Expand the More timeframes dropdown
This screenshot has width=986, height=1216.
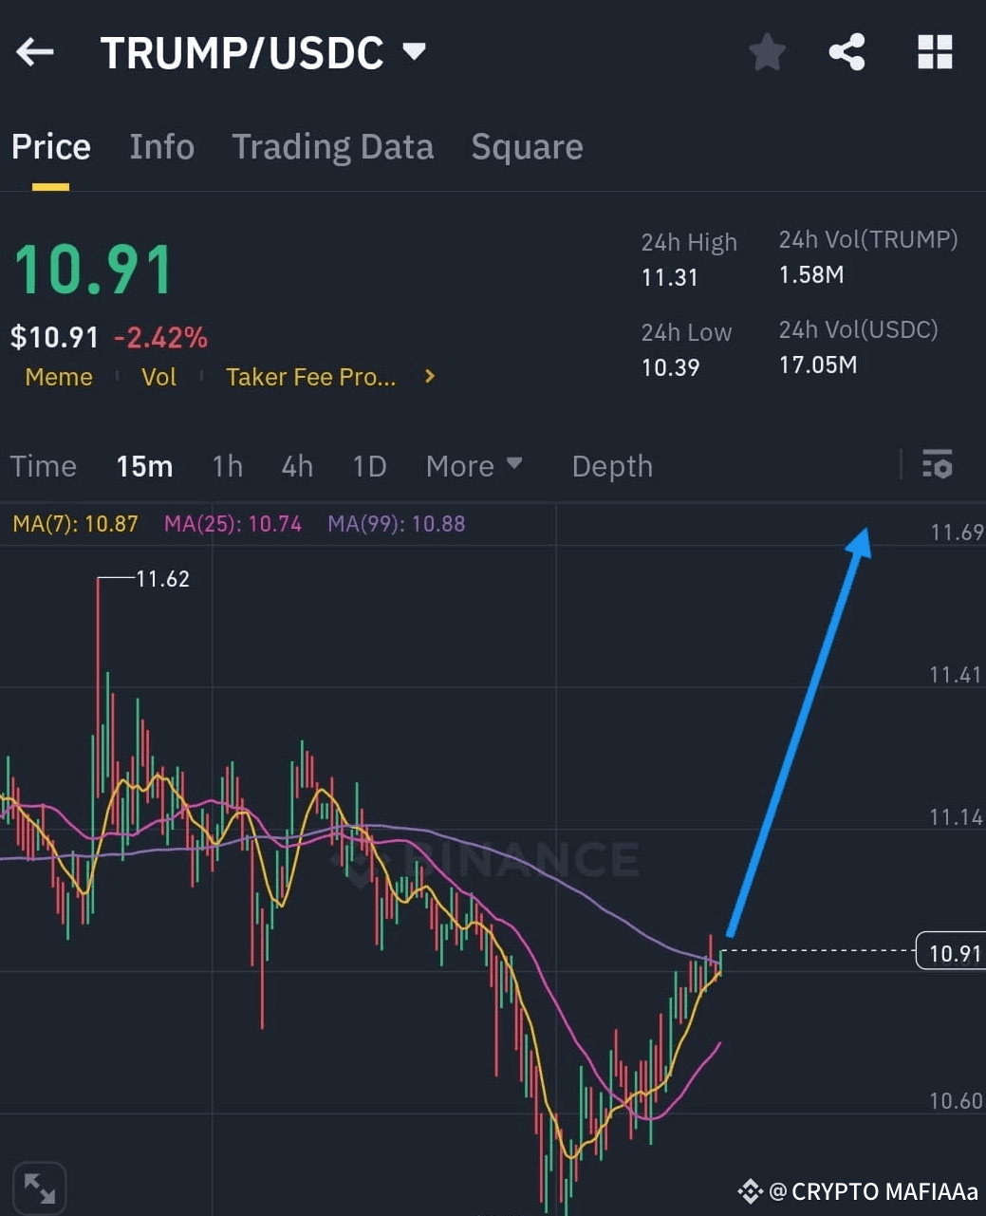click(x=474, y=466)
